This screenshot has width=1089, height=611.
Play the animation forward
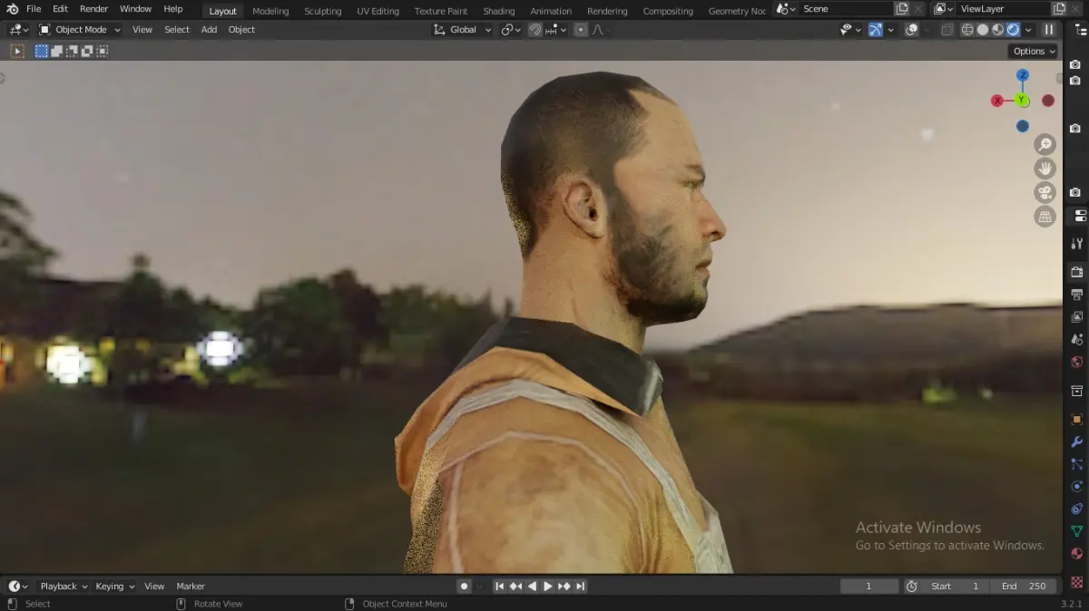coord(548,587)
